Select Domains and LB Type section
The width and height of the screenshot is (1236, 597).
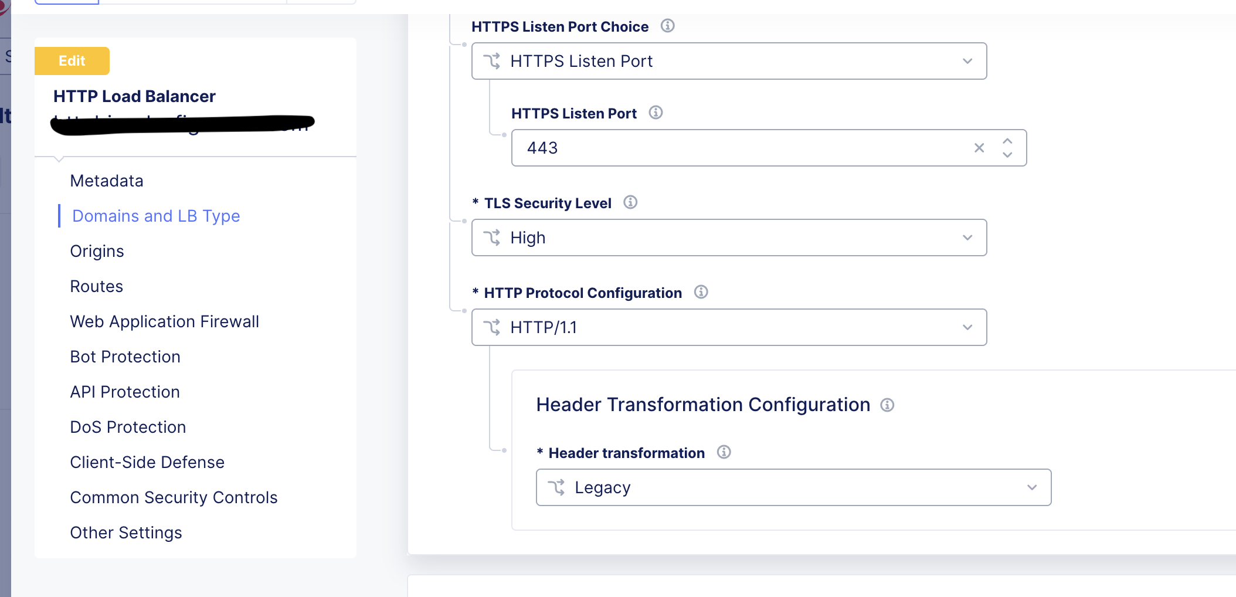(x=156, y=216)
